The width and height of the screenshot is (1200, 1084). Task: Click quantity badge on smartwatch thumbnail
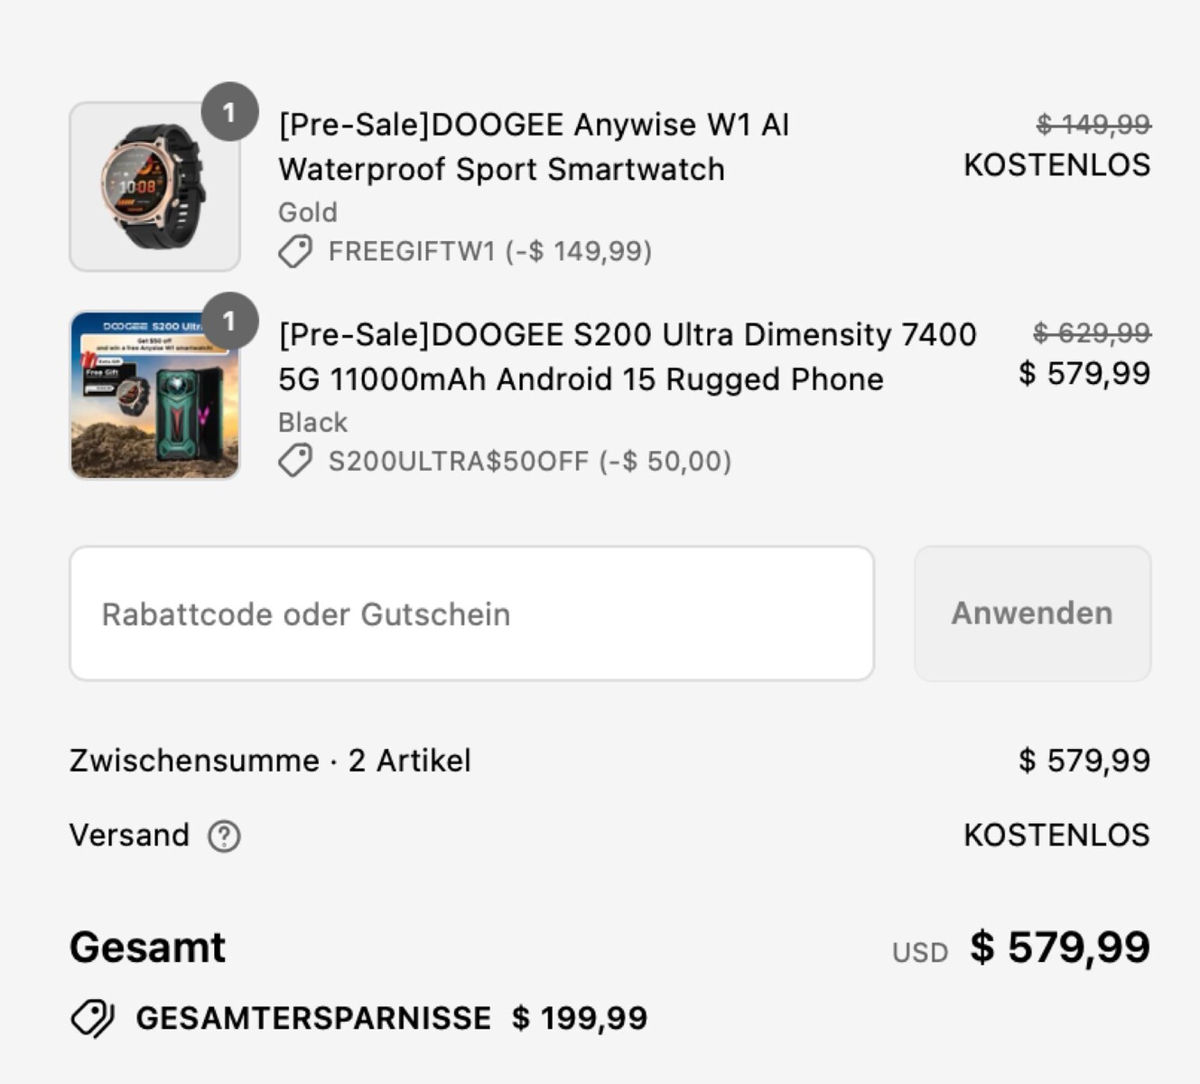pyautogui.click(x=229, y=112)
